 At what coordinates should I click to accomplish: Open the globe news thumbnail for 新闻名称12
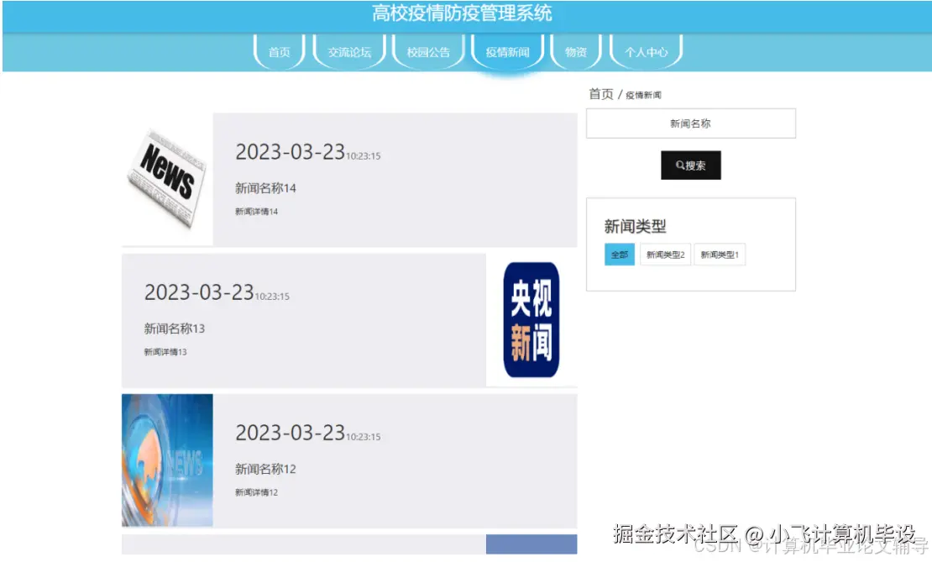click(165, 458)
